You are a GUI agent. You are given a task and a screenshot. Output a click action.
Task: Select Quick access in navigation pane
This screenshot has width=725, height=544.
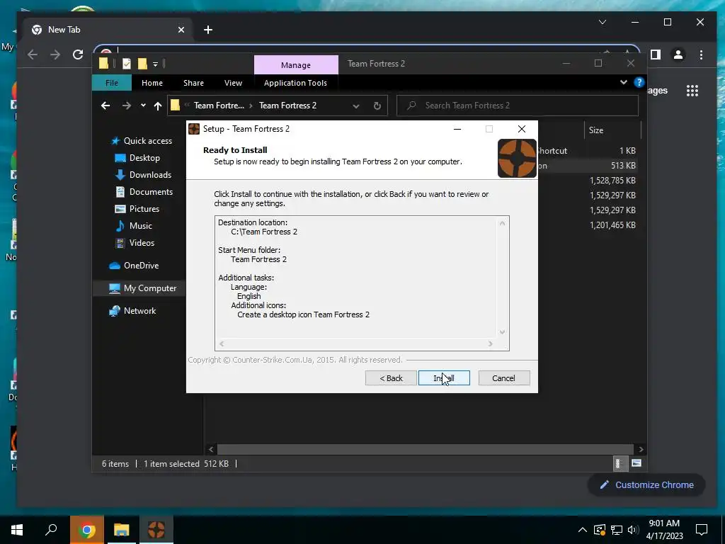142,141
